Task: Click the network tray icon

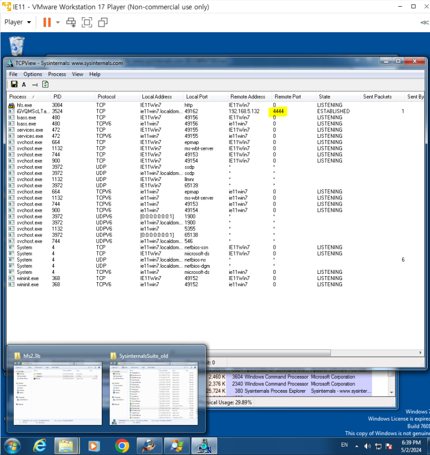Action: click(x=378, y=446)
